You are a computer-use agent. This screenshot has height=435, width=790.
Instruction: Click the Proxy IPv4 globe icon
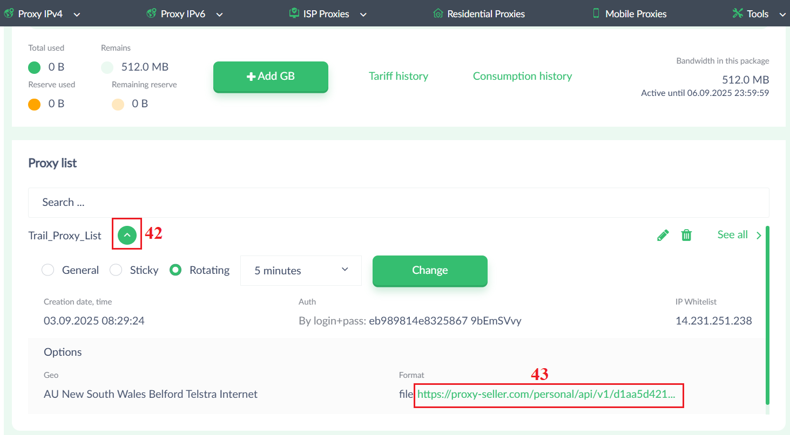9,13
